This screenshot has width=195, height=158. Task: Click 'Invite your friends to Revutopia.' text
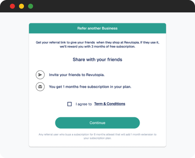point(77,75)
